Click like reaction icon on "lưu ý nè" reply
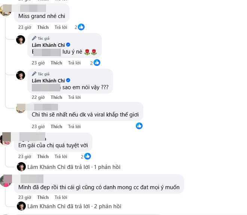 pos(97,63)
